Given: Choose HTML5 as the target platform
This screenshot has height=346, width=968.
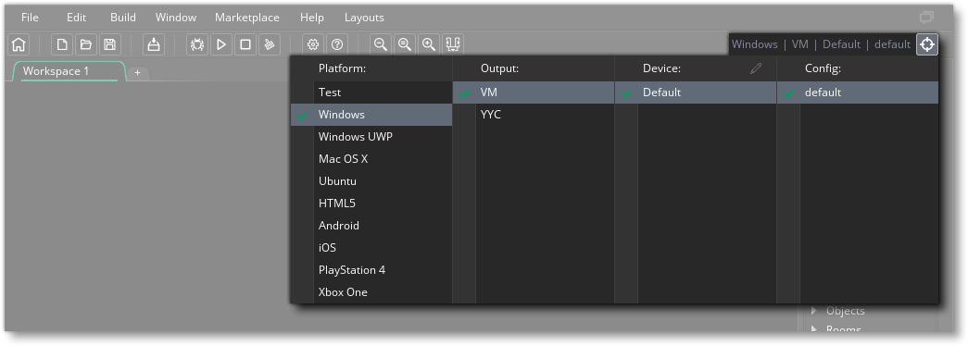Looking at the screenshot, I should pyautogui.click(x=371, y=204).
